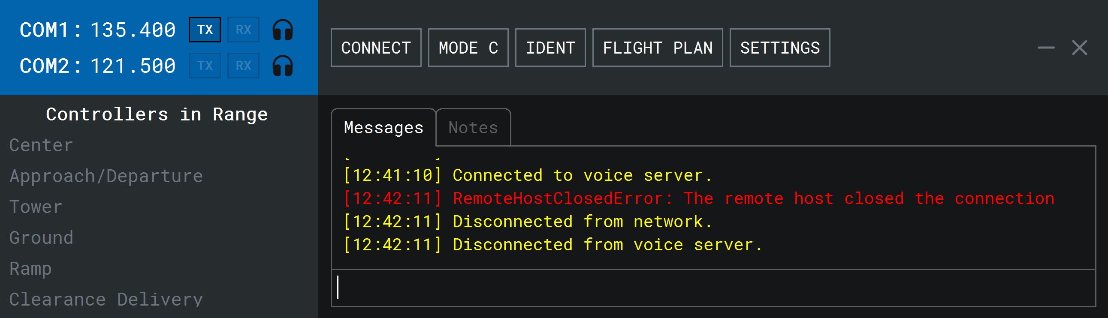
Task: Select the Messages tab
Action: (x=383, y=128)
